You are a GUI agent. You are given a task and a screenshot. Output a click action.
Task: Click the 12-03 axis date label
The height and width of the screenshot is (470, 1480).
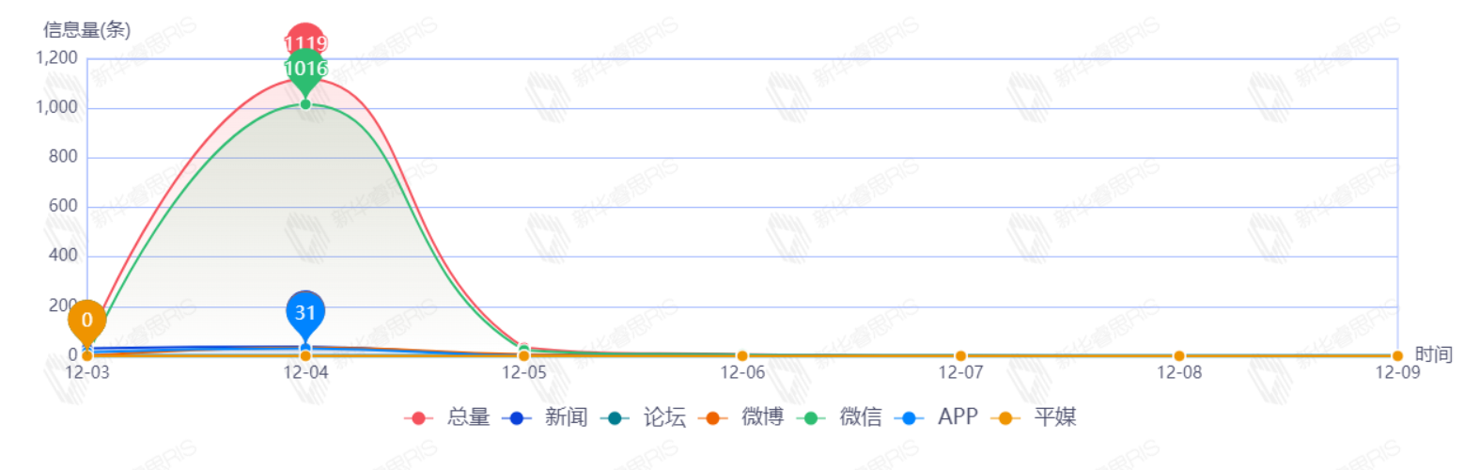pyautogui.click(x=87, y=373)
